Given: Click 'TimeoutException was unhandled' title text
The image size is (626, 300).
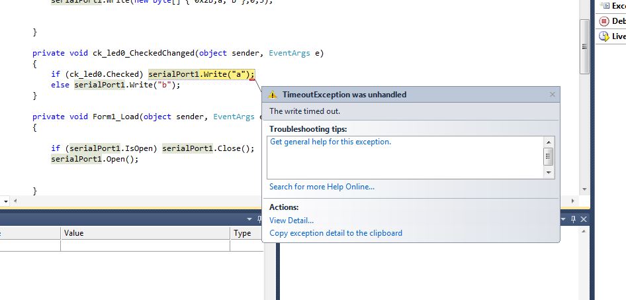Looking at the screenshot, I should [345, 95].
